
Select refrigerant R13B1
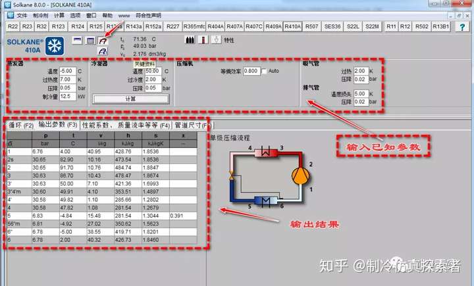coord(440,26)
